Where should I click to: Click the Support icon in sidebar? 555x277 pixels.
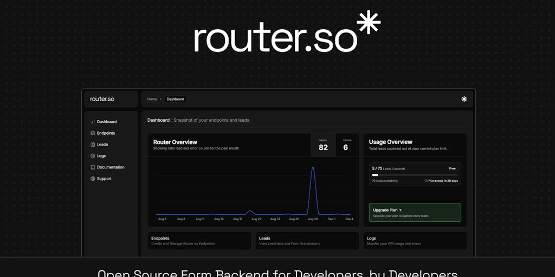93,179
